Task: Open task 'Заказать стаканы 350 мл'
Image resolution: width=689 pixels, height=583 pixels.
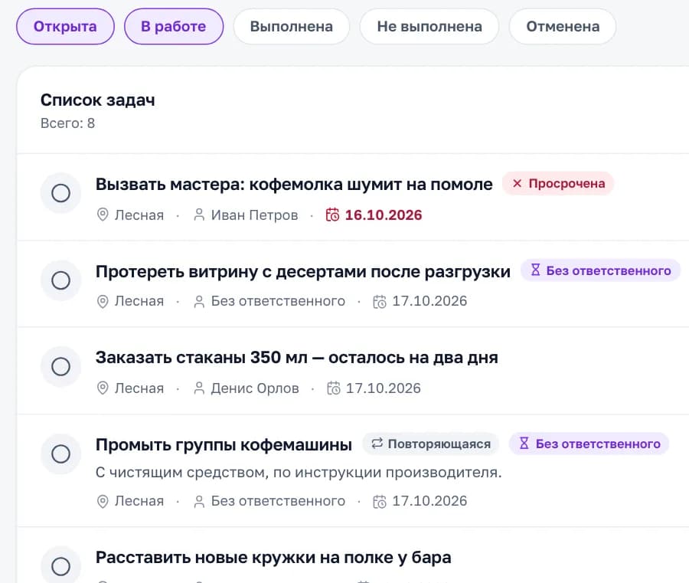Action: click(x=296, y=358)
